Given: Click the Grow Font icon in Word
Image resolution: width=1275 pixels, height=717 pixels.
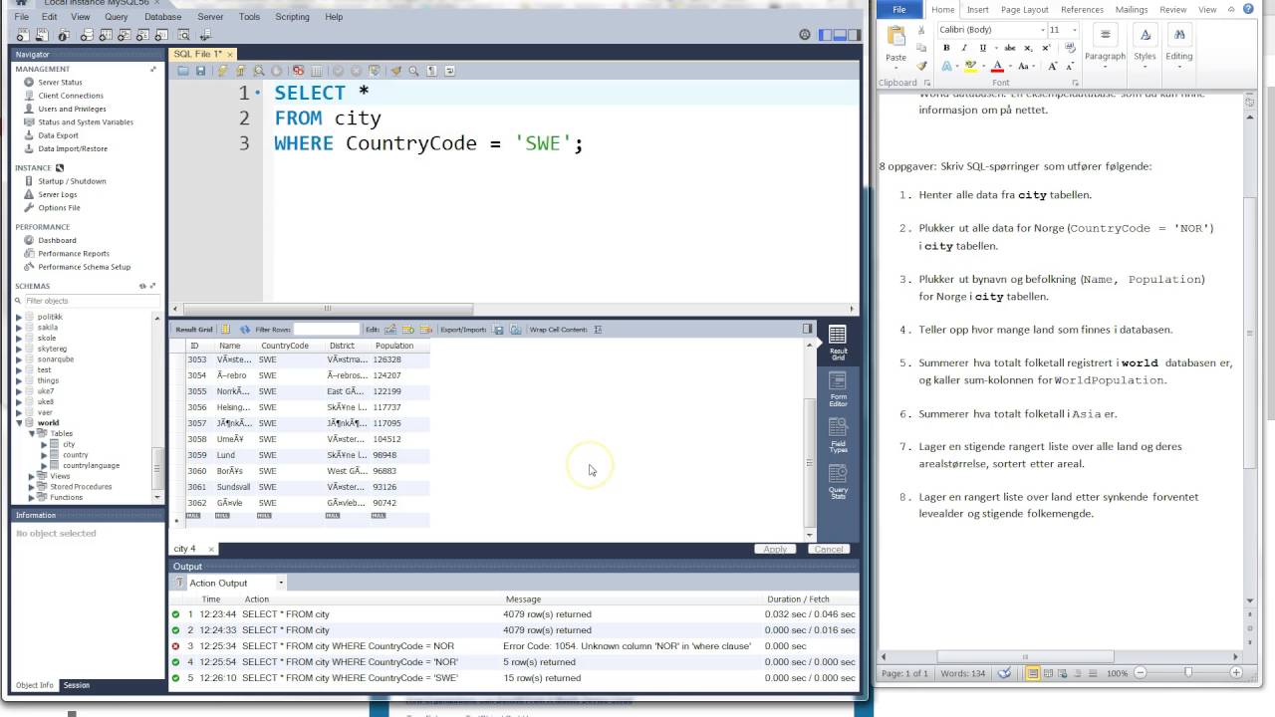Looking at the screenshot, I should 1053,66.
